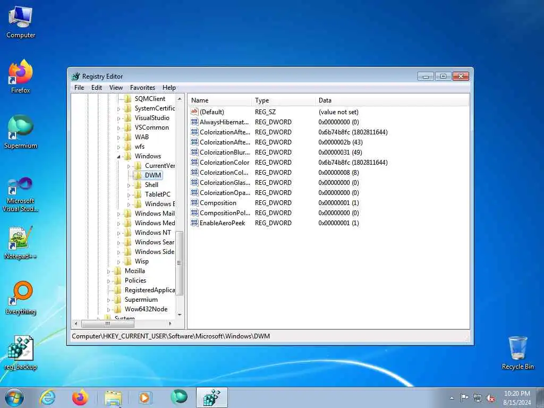Open Windows Media Player from the taskbar
544x408 pixels.
point(144,397)
